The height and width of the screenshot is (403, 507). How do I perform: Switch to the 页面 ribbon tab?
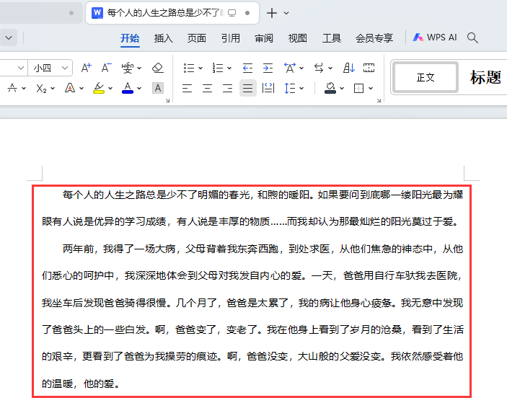pos(197,38)
